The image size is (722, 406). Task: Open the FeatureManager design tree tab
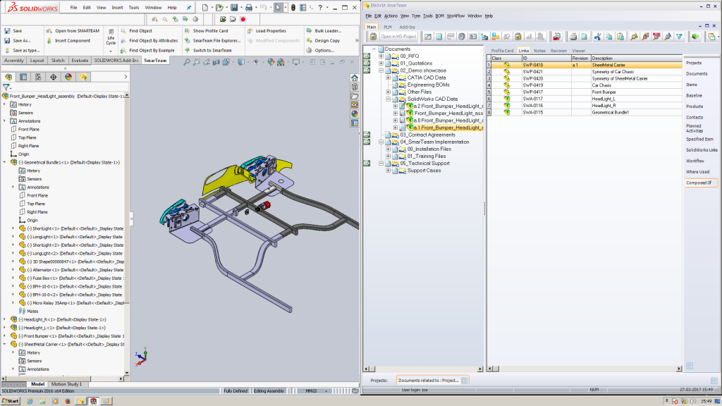point(8,77)
